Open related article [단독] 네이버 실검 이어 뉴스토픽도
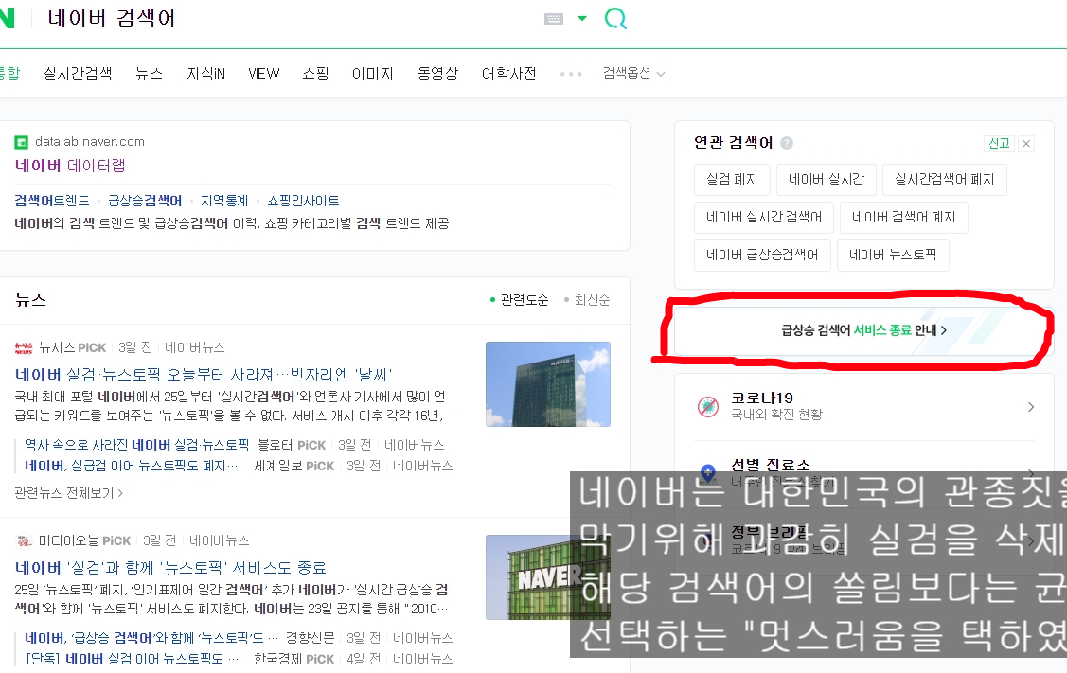This screenshot has height=673, width=1067. [132, 659]
